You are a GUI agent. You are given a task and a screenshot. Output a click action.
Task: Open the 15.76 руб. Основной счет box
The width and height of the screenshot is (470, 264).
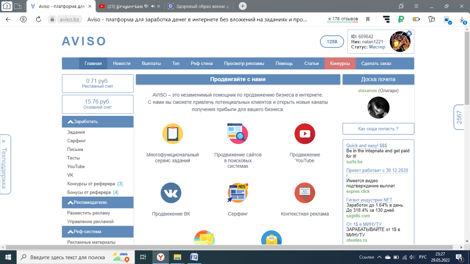click(98, 104)
